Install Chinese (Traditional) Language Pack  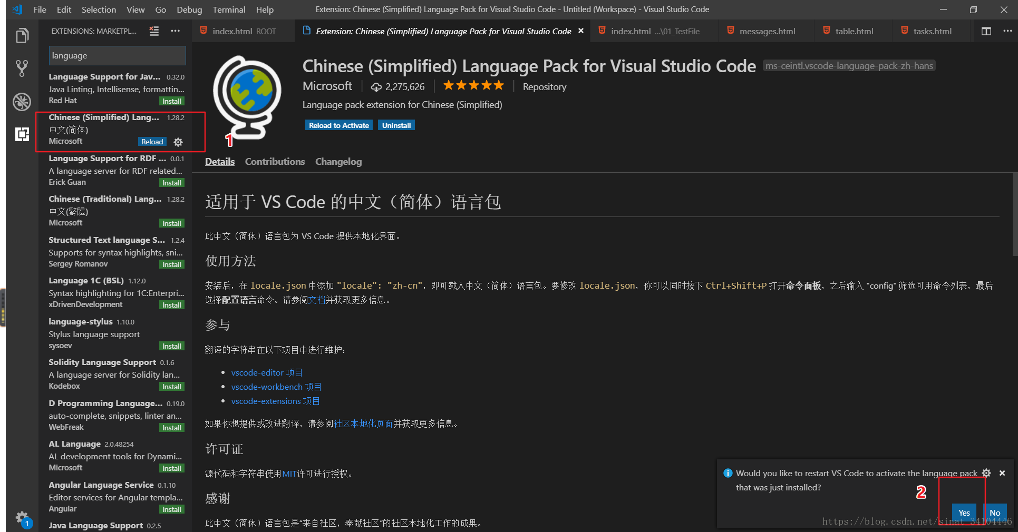coord(172,223)
